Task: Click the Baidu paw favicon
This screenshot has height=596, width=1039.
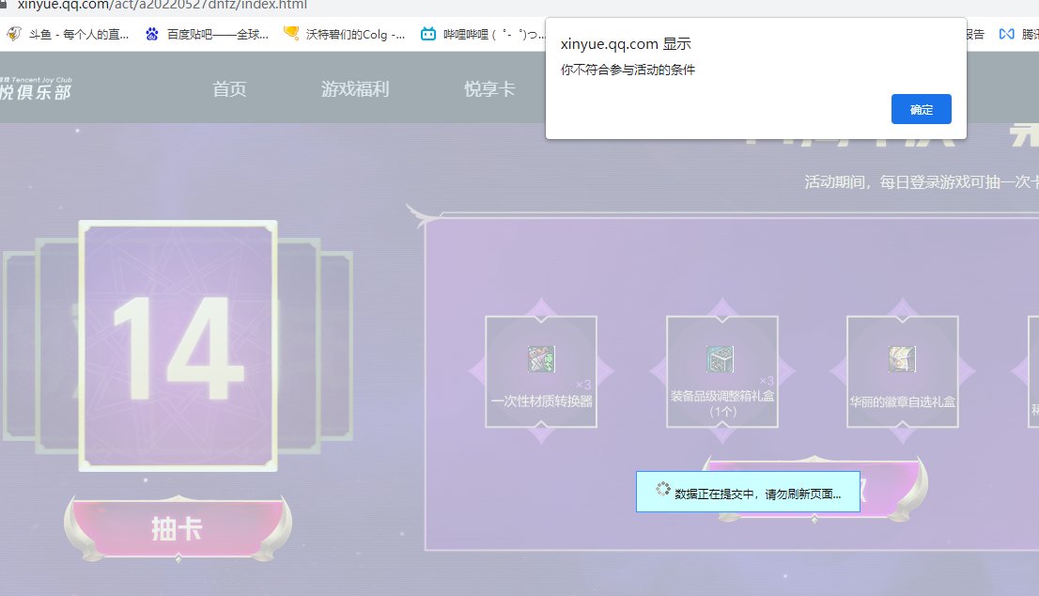Action: coord(152,34)
